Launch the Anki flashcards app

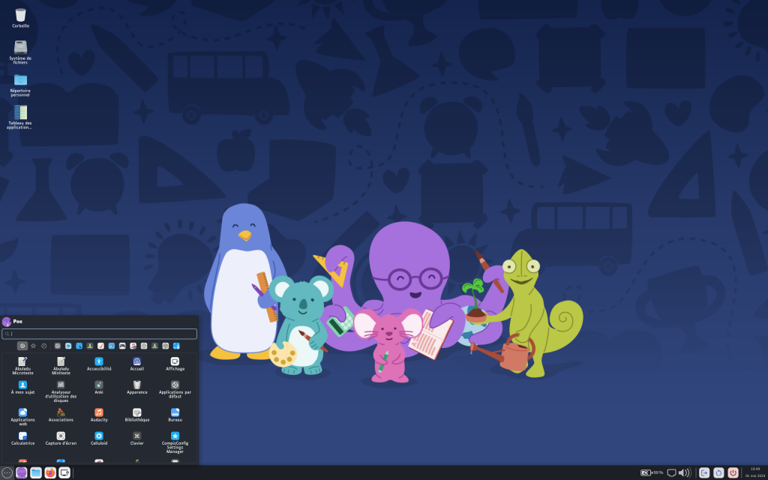pos(99,387)
